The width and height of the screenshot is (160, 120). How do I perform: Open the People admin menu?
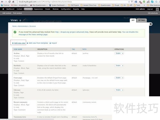(48, 9)
